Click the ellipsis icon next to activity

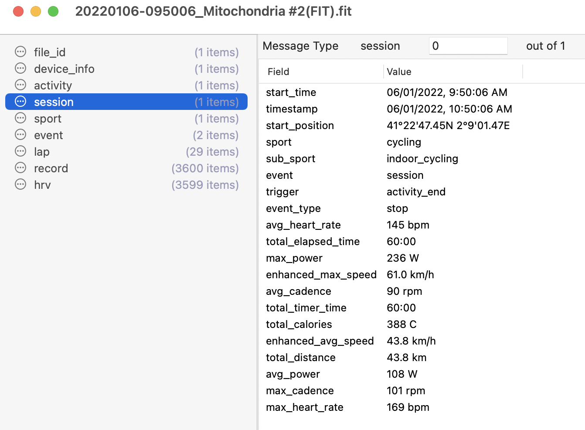(20, 85)
